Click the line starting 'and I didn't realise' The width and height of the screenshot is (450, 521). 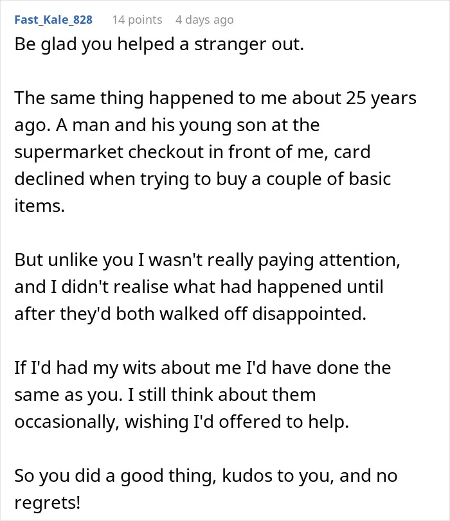[x=199, y=287]
